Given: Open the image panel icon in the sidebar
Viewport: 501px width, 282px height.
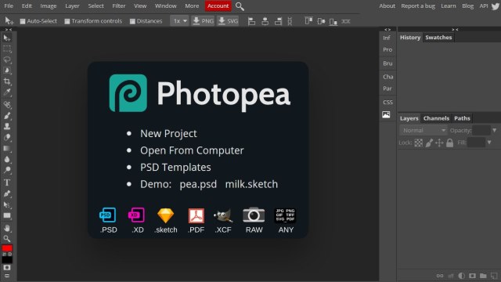Looking at the screenshot, I should click(x=386, y=114).
